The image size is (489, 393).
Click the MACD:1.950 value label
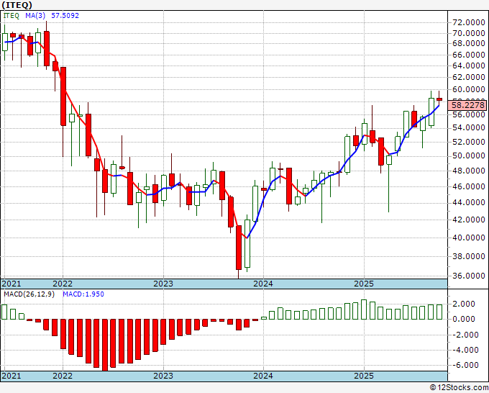click(x=83, y=294)
